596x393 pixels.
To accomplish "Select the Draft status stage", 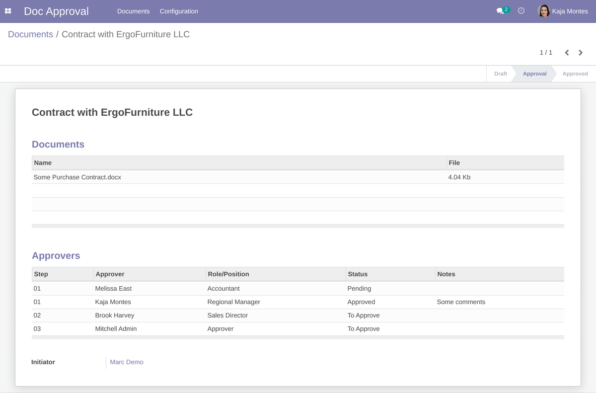I will tap(500, 74).
